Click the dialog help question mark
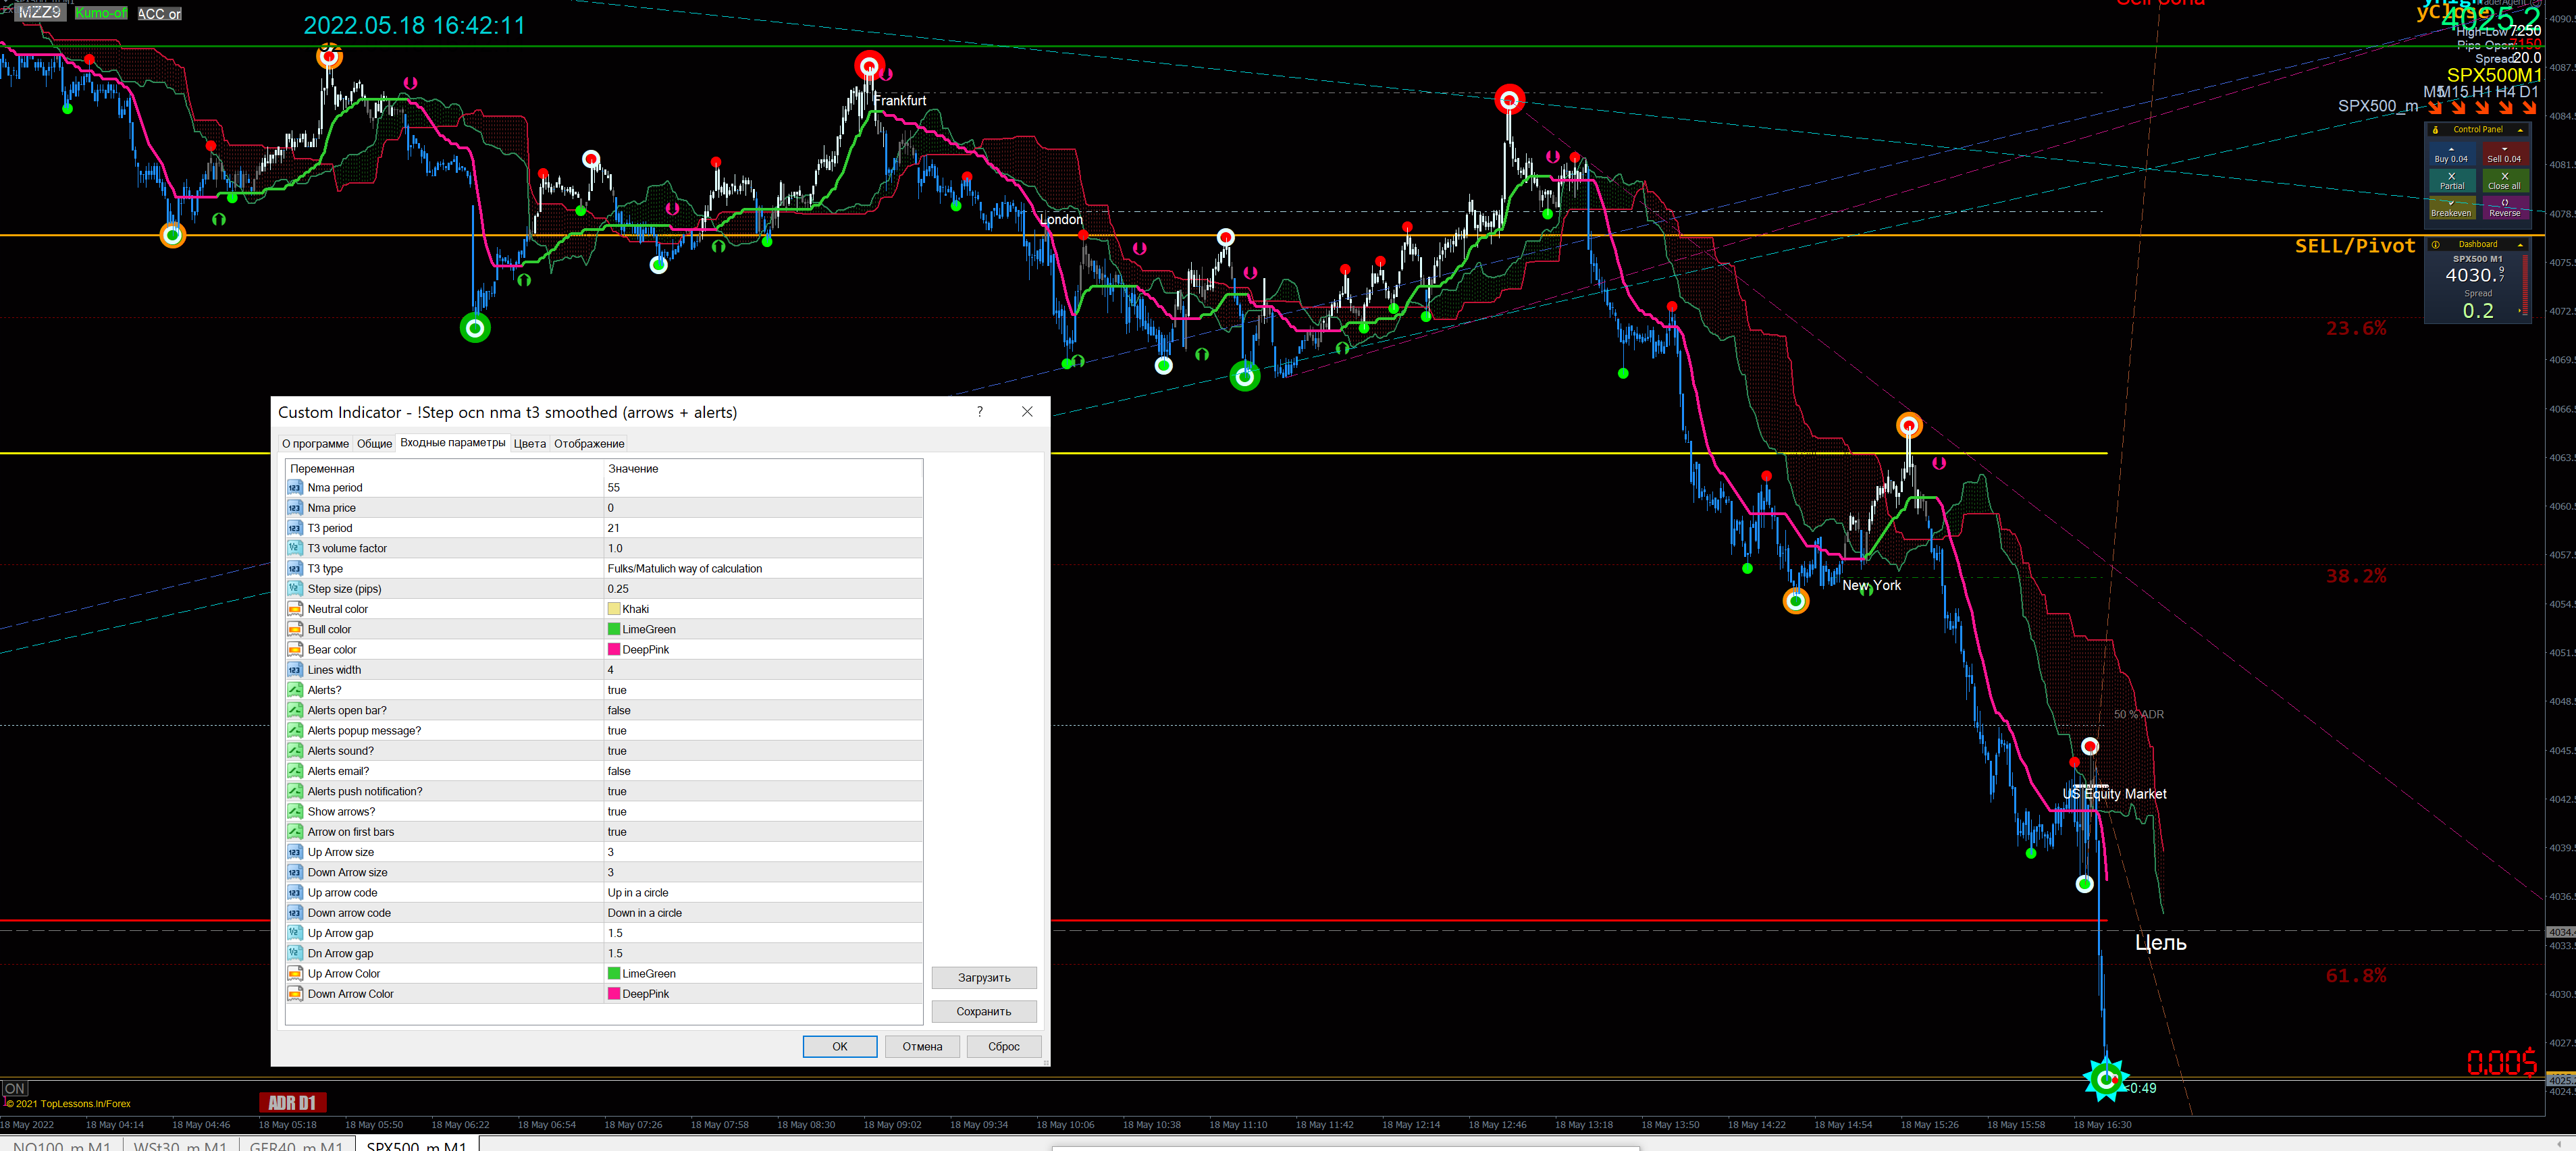 [x=979, y=412]
